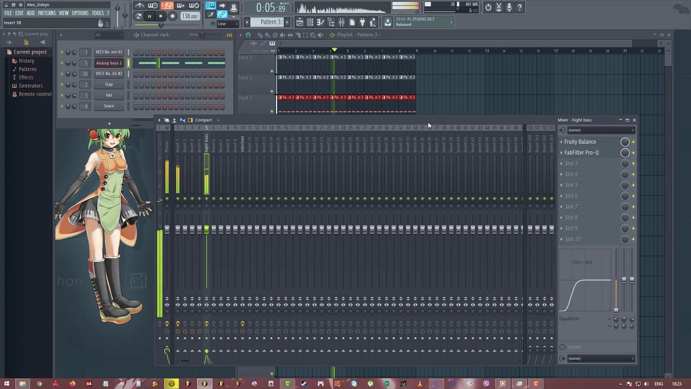Image resolution: width=691 pixels, height=389 pixels.
Task: Select the Clap channel button
Action: pos(109,84)
